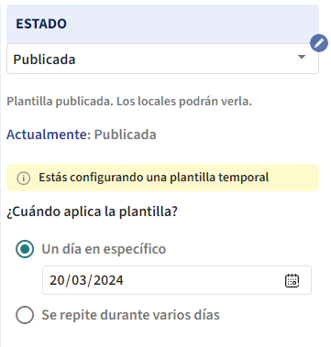Click the 'Estás configurando una plantilla temporal' banner
Image resolution: width=331 pixels, height=347 pixels.
[x=162, y=178]
